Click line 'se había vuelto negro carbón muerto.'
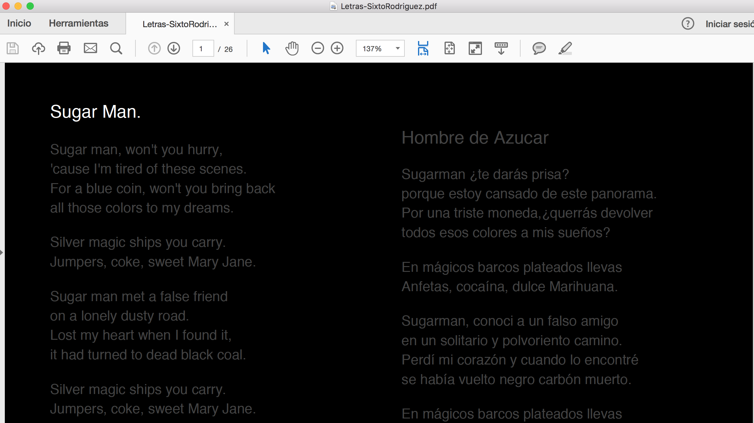Image resolution: width=754 pixels, height=423 pixels. click(516, 380)
